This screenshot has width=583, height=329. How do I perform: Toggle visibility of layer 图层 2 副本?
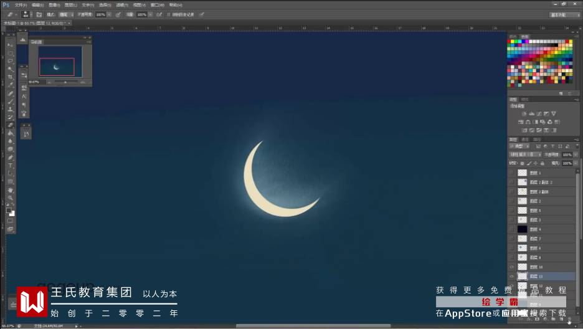coord(511,191)
